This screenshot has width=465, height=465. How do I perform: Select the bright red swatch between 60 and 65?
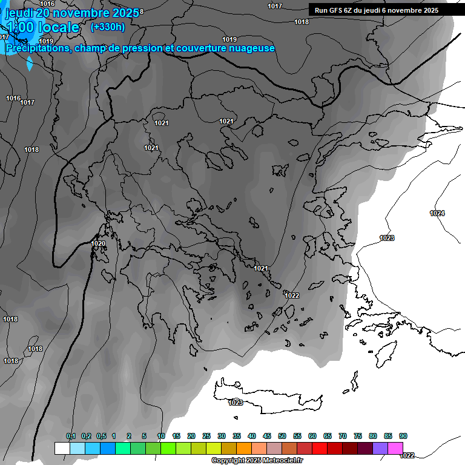[320, 448]
